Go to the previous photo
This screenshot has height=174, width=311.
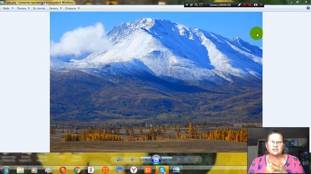point(145,159)
